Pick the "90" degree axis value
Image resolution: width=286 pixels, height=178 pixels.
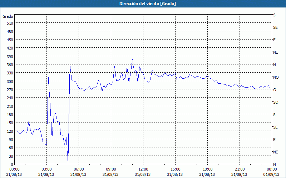click(x=11, y=140)
